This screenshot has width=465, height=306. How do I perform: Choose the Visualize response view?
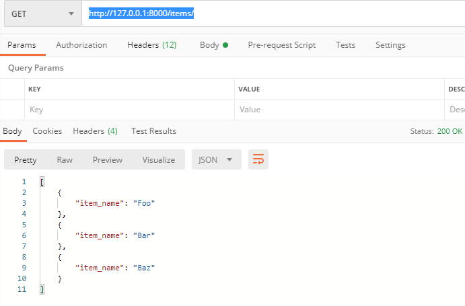pyautogui.click(x=158, y=159)
